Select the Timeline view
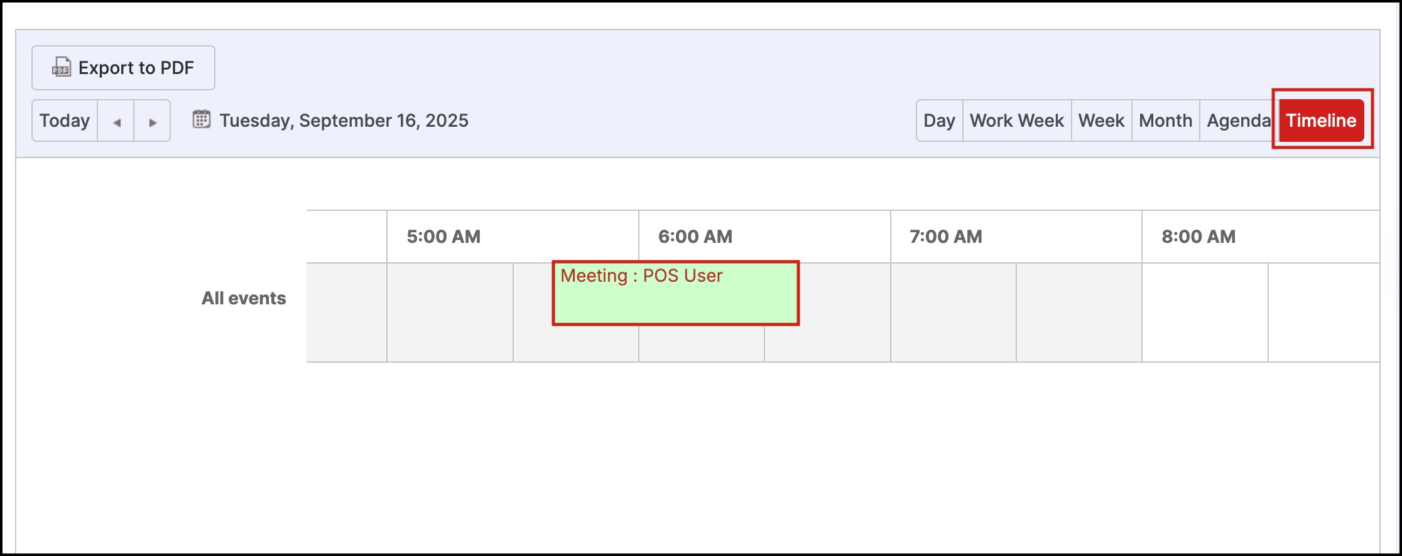Screen dimensions: 1402x556 click(1321, 120)
